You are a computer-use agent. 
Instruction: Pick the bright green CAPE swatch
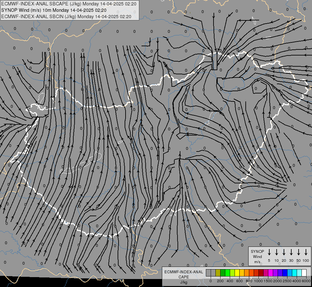coord(228,273)
